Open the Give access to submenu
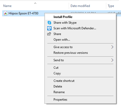This screenshot has width=121, height=107. 80,47
